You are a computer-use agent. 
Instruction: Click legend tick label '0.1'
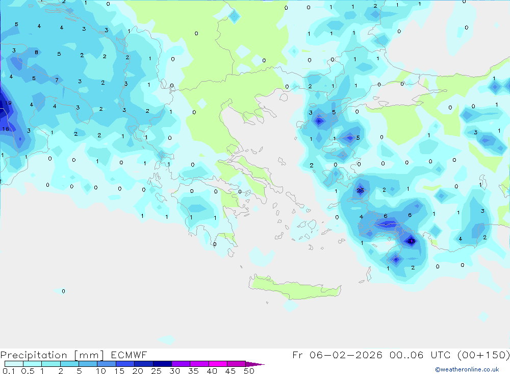coord(9,371)
